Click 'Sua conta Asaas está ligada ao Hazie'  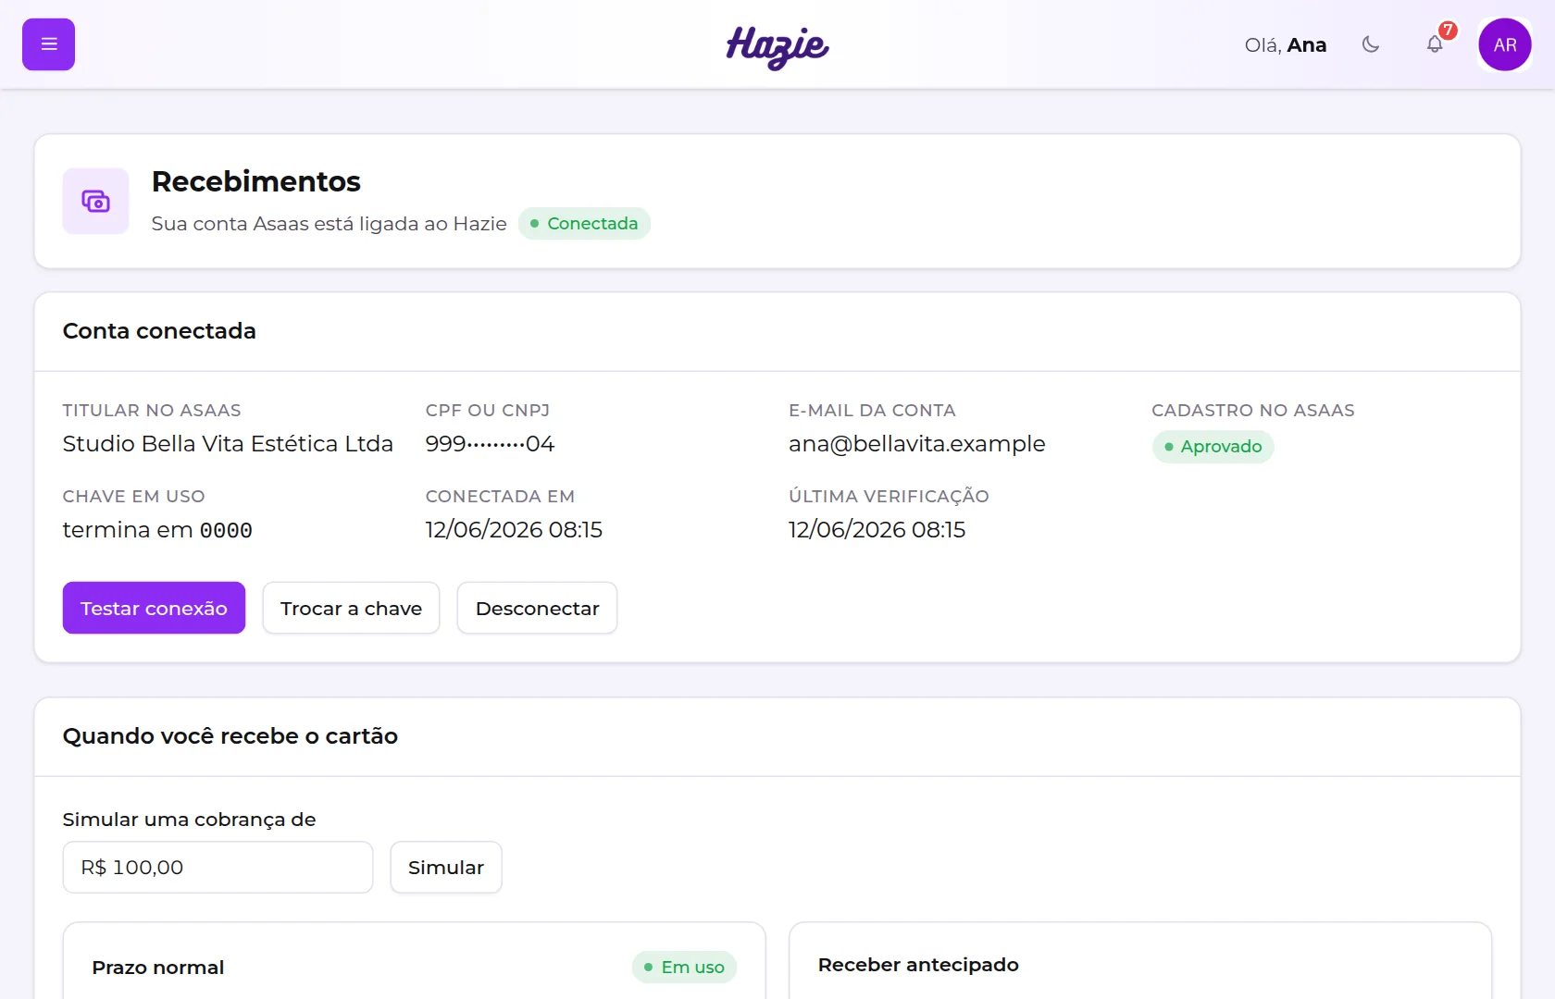pyautogui.click(x=330, y=224)
